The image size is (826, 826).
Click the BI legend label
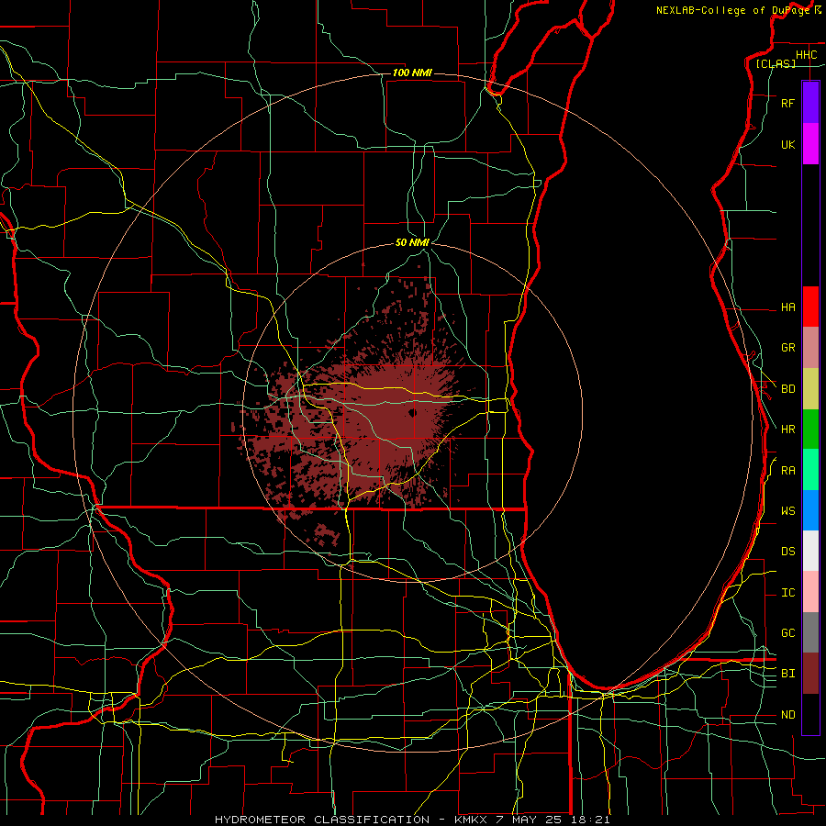click(787, 674)
